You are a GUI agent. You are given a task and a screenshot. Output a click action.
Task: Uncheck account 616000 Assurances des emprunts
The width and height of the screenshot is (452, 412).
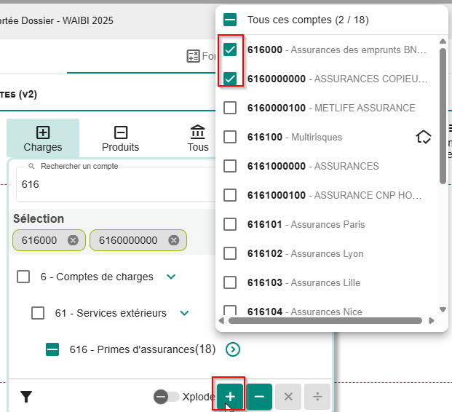[230, 49]
